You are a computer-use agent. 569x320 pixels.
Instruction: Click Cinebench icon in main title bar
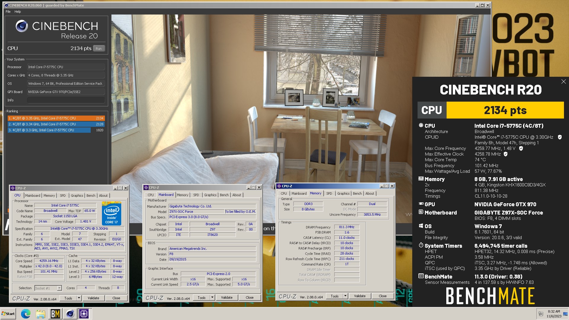coord(7,5)
